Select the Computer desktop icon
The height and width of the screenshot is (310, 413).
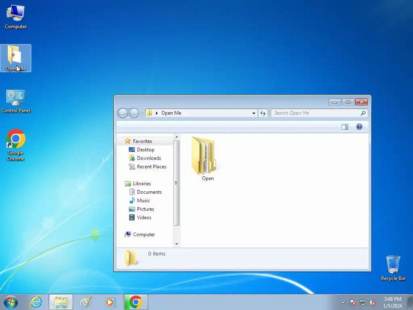click(16, 17)
